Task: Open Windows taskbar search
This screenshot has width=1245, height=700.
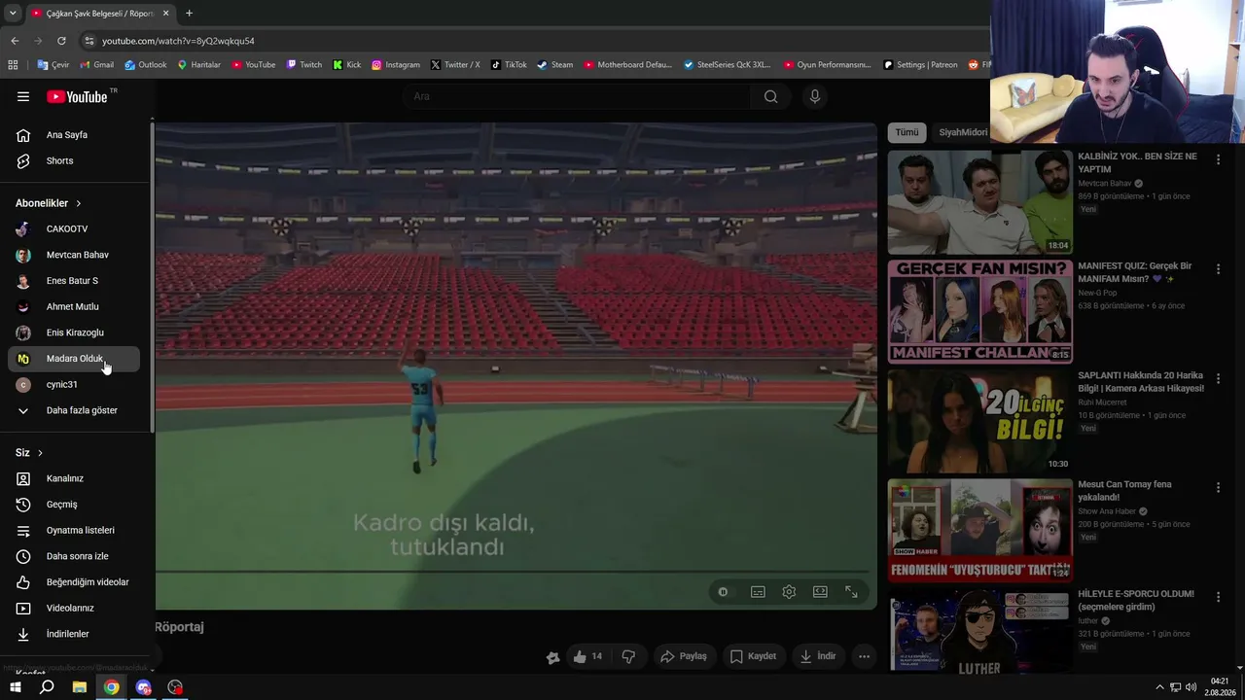Action: tap(47, 687)
